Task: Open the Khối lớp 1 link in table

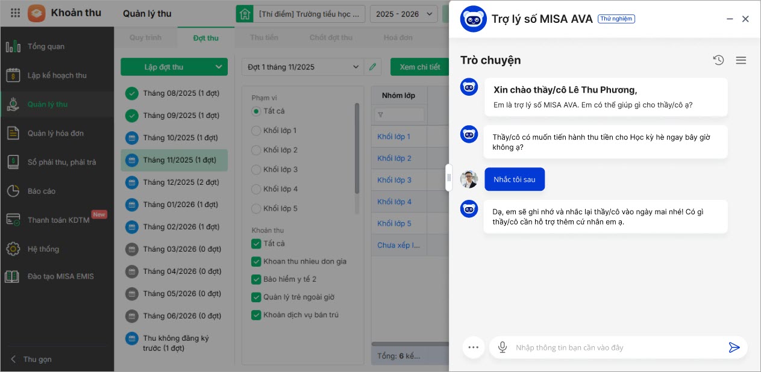Action: [394, 137]
